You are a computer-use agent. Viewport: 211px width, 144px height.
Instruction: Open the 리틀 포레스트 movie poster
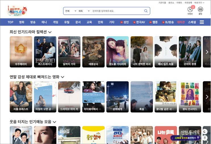tap(21, 97)
